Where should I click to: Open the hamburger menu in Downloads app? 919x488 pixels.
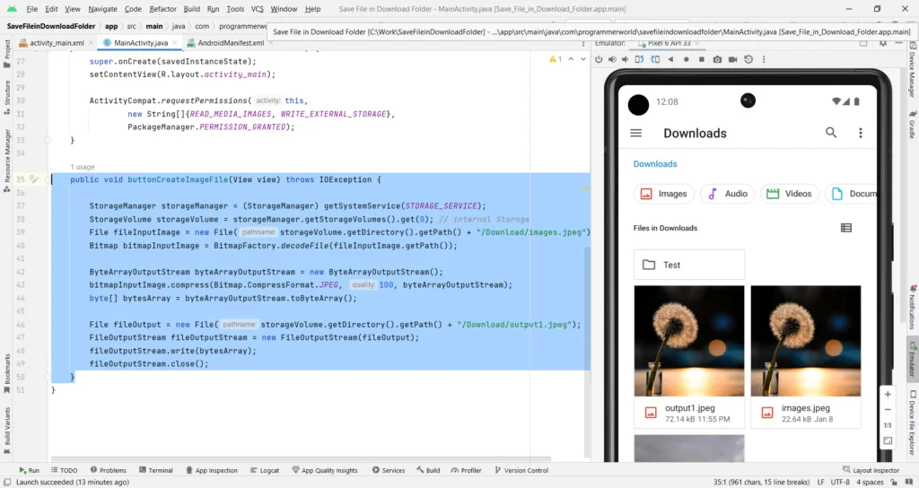click(636, 133)
